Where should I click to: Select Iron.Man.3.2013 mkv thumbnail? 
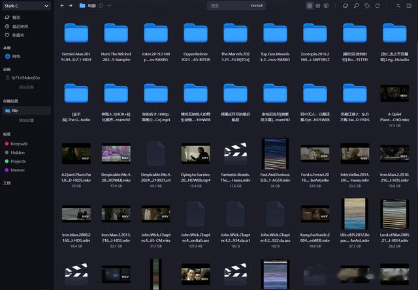pyautogui.click(x=116, y=214)
